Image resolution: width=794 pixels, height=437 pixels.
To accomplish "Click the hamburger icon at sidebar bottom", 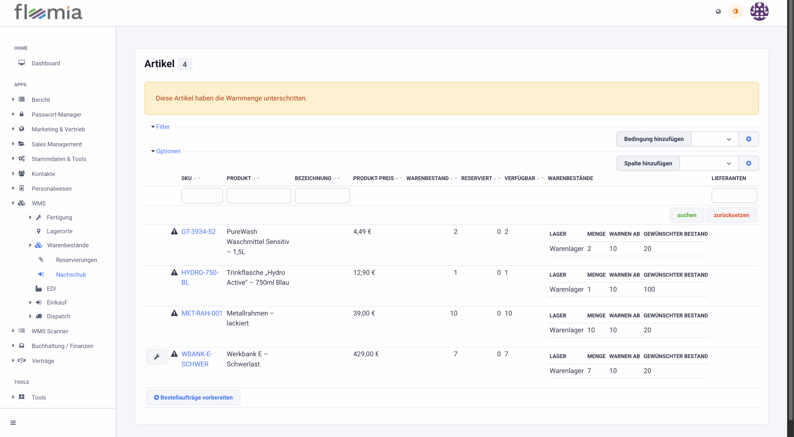I will coord(13,423).
